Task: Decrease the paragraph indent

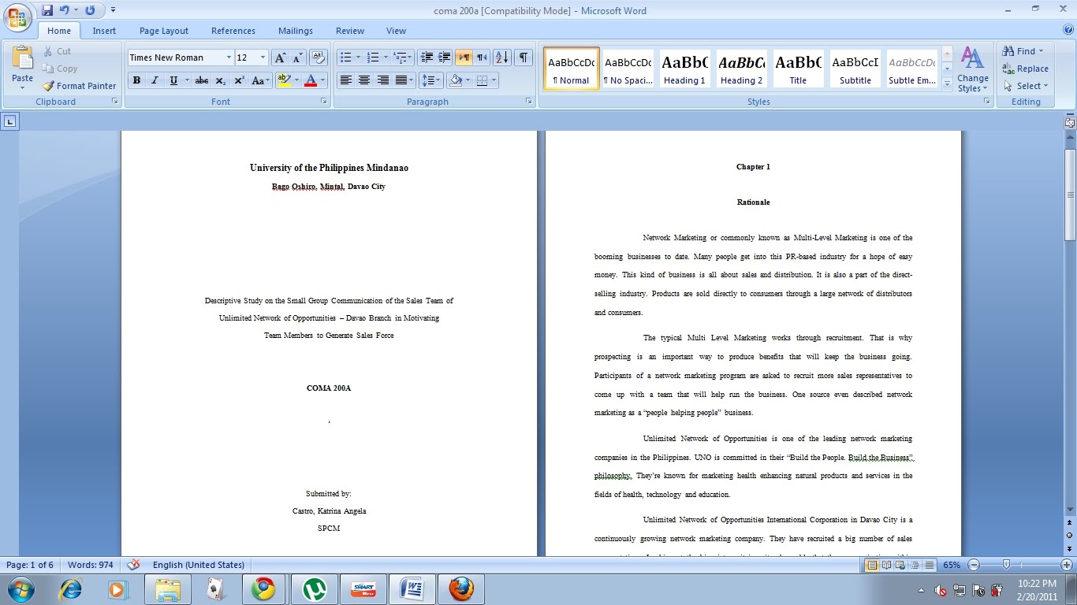Action: 427,58
